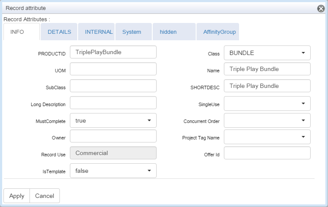Viewport: 328px width, 207px height.
Task: Select the System tab
Action: [131, 32]
